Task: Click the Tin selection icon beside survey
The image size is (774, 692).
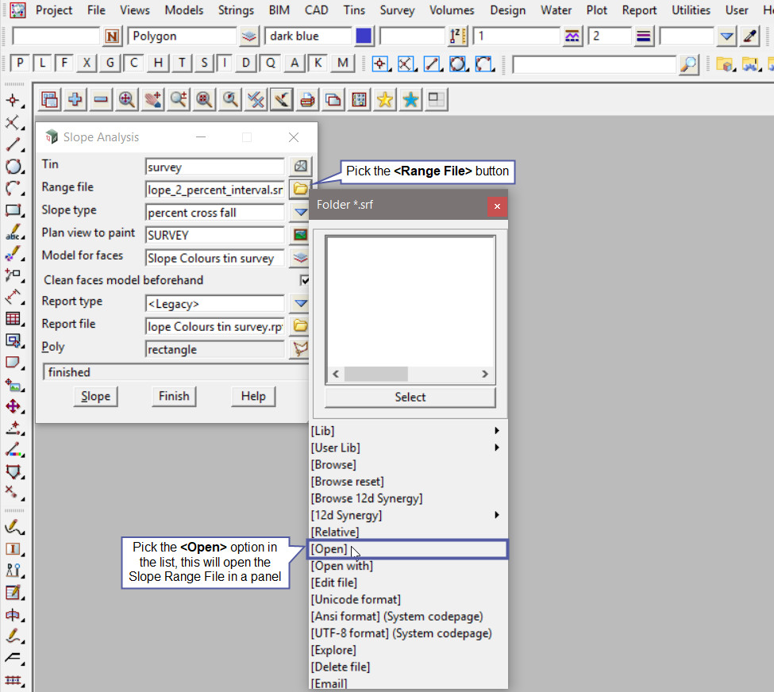Action: pyautogui.click(x=300, y=167)
